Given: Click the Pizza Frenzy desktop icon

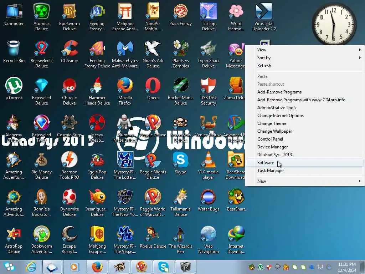Looking at the screenshot, I should pos(181,14).
